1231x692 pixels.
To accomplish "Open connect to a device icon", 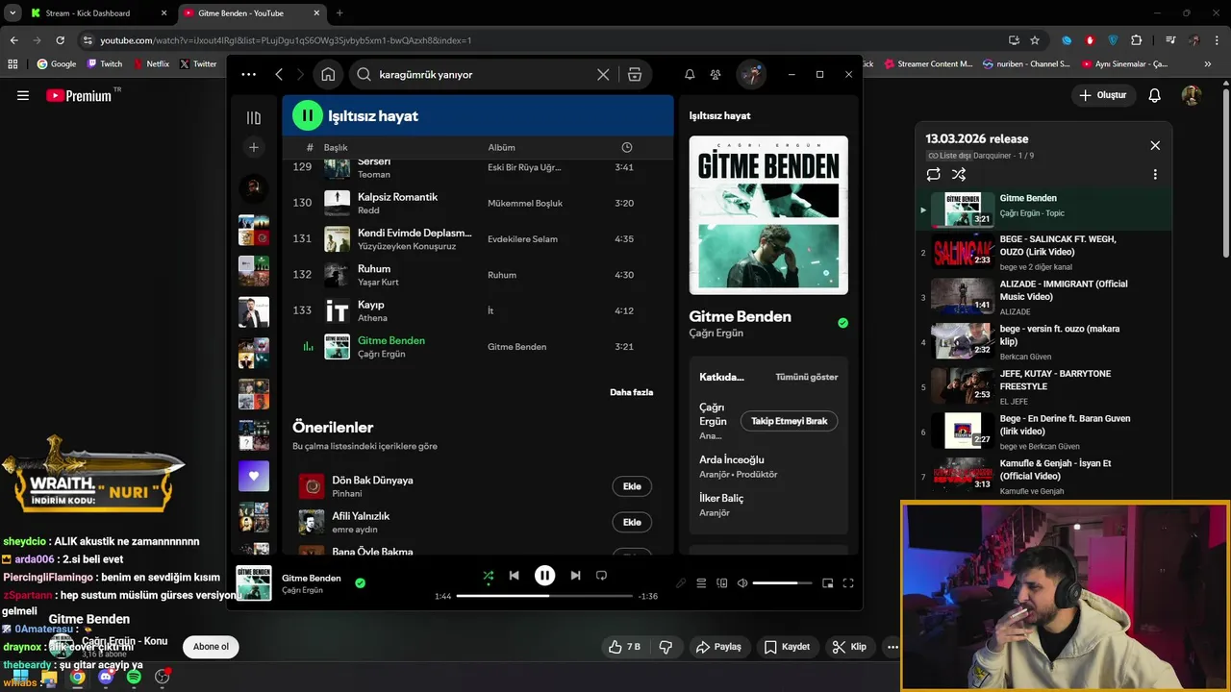I will click(x=722, y=583).
